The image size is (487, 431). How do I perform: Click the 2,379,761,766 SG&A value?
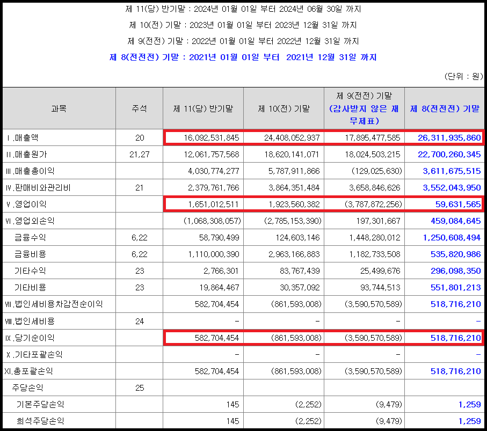click(x=213, y=187)
